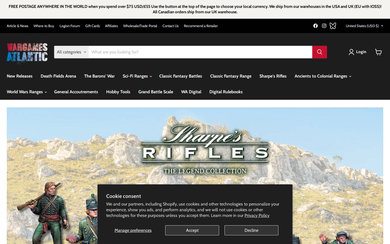Select Classic Fantasy Range menu item

pyautogui.click(x=231, y=76)
